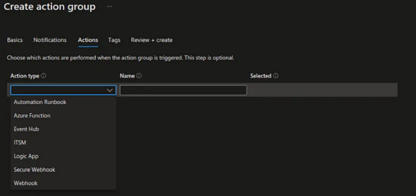Image resolution: width=416 pixels, height=196 pixels.
Task: Select Secure Webhook option
Action: [34, 169]
